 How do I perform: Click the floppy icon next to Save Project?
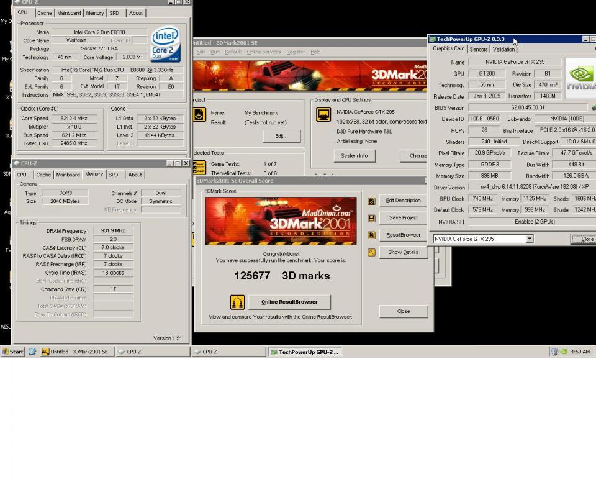[x=371, y=219]
